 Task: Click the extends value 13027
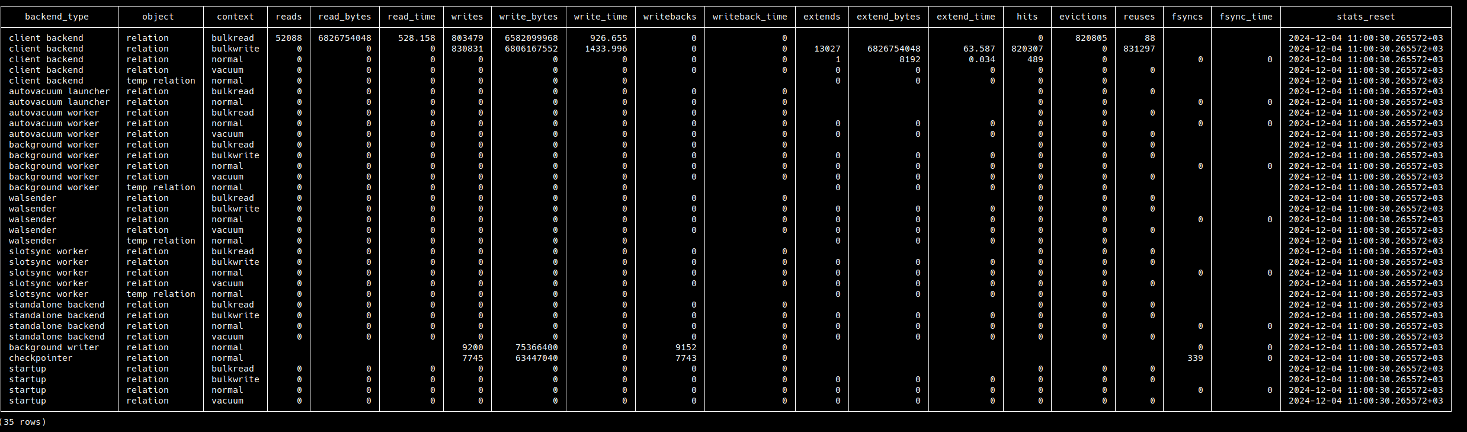point(827,49)
